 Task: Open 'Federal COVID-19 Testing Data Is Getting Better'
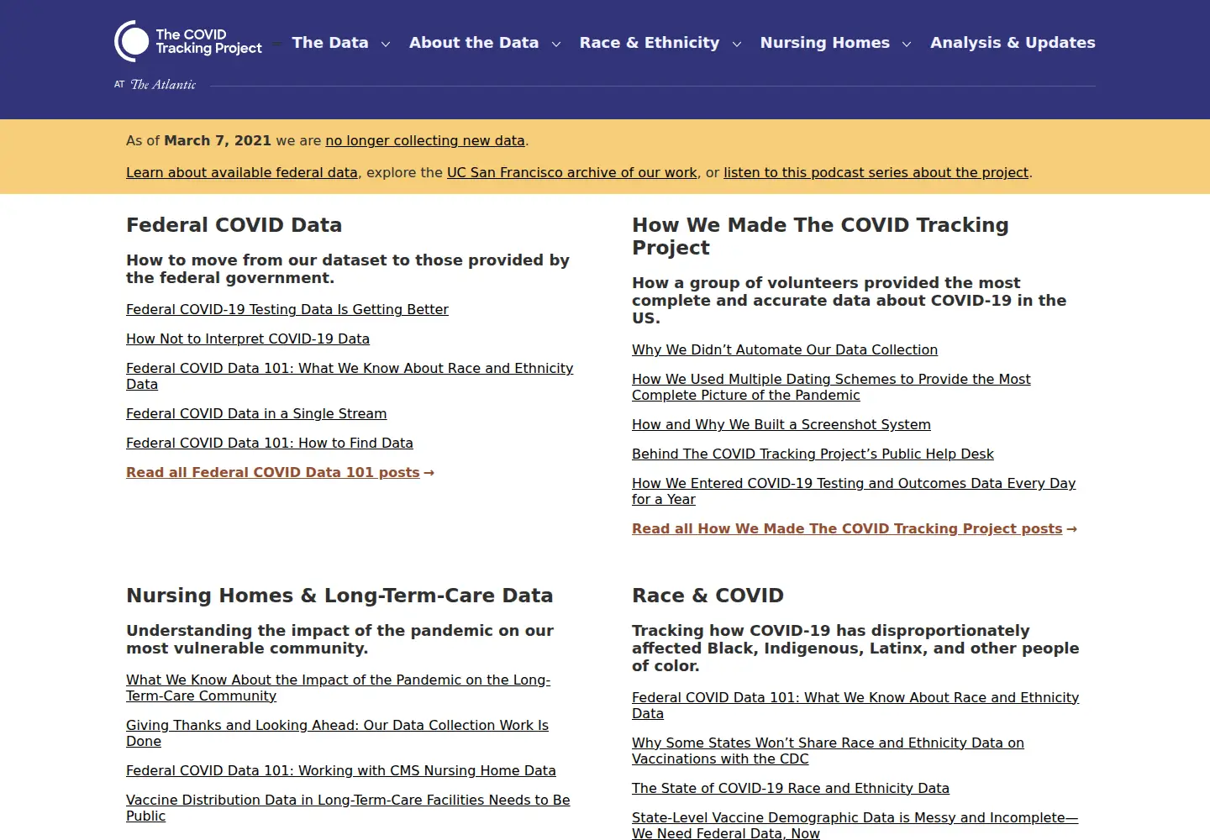(x=287, y=310)
